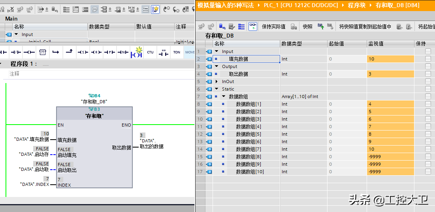The width and height of the screenshot is (435, 212).
Task: Expand the InOut section in 存和取_DB
Action: click(217, 81)
